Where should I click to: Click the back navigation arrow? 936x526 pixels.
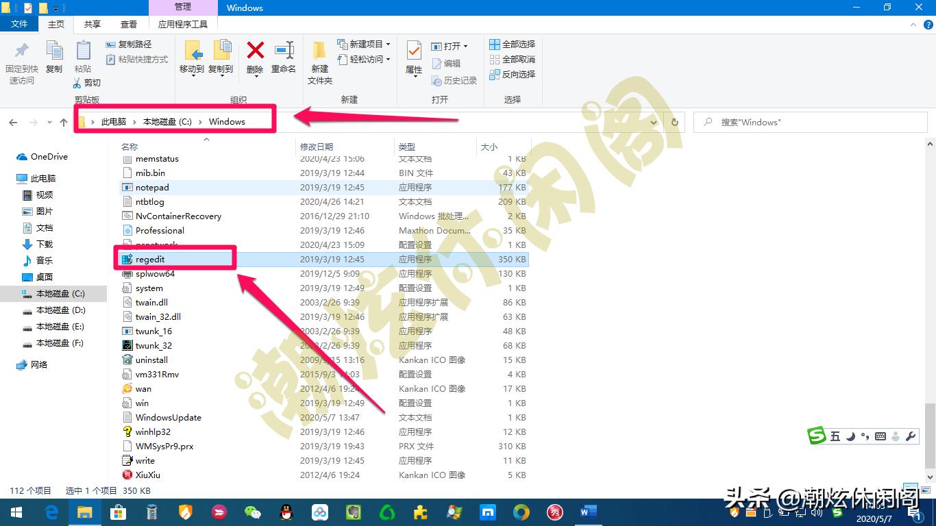(x=13, y=122)
